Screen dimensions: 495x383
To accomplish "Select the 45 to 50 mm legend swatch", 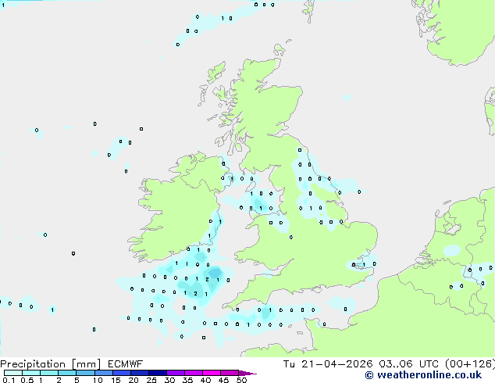I will [230, 373].
